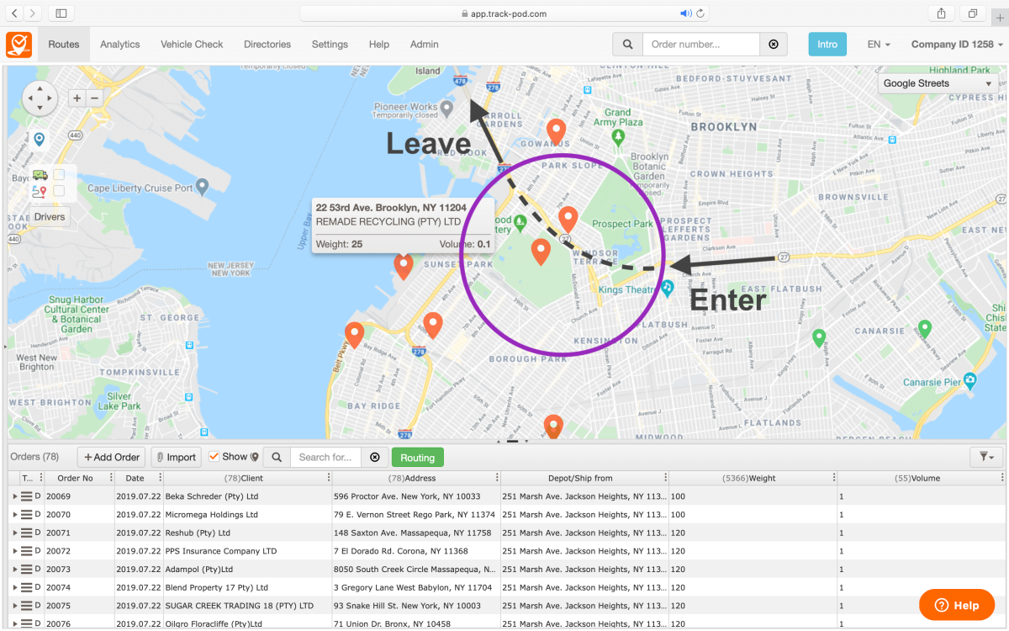Go back in Safari
The image size is (1009, 631).
click(14, 13)
